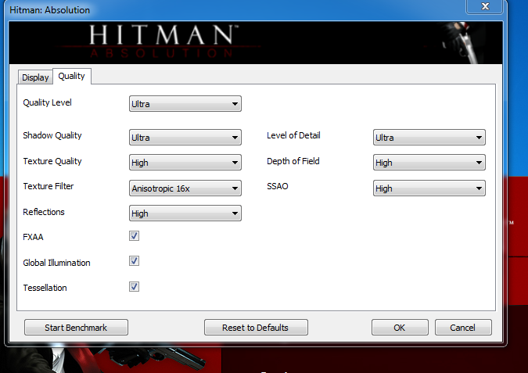Screen dimensions: 528x373
Task: Click the Depth of Field label
Action: pos(293,161)
